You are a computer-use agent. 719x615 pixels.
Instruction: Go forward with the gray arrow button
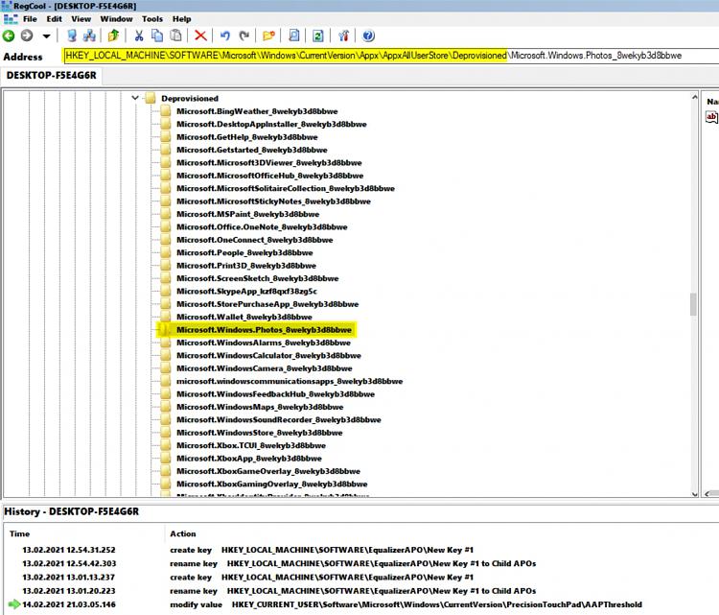point(27,35)
